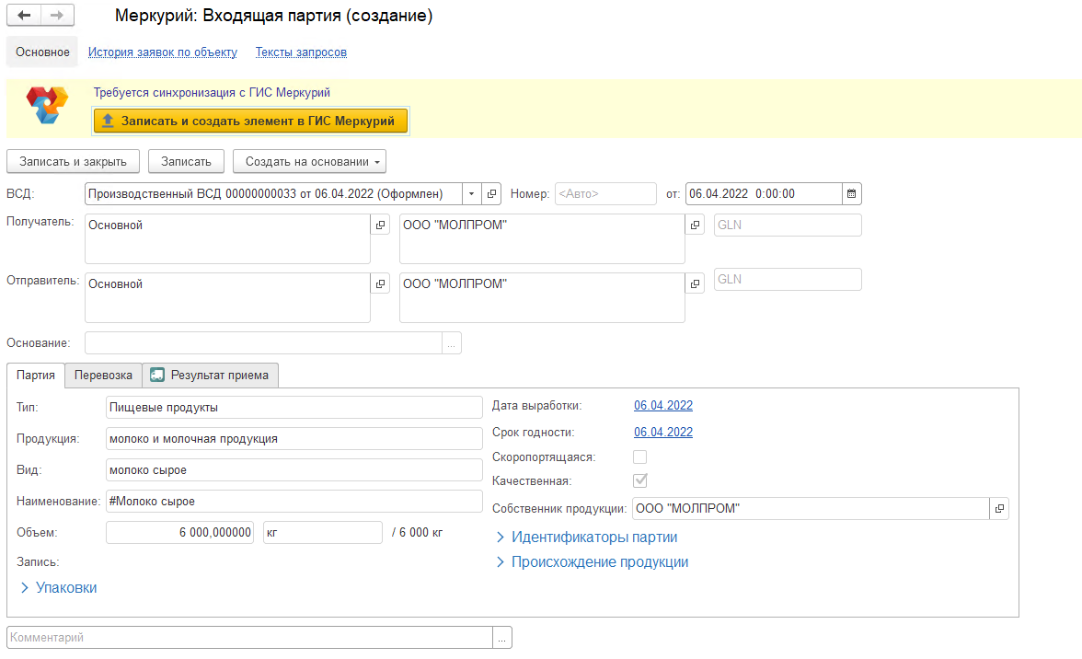Click the forward navigation arrow

tap(56, 16)
